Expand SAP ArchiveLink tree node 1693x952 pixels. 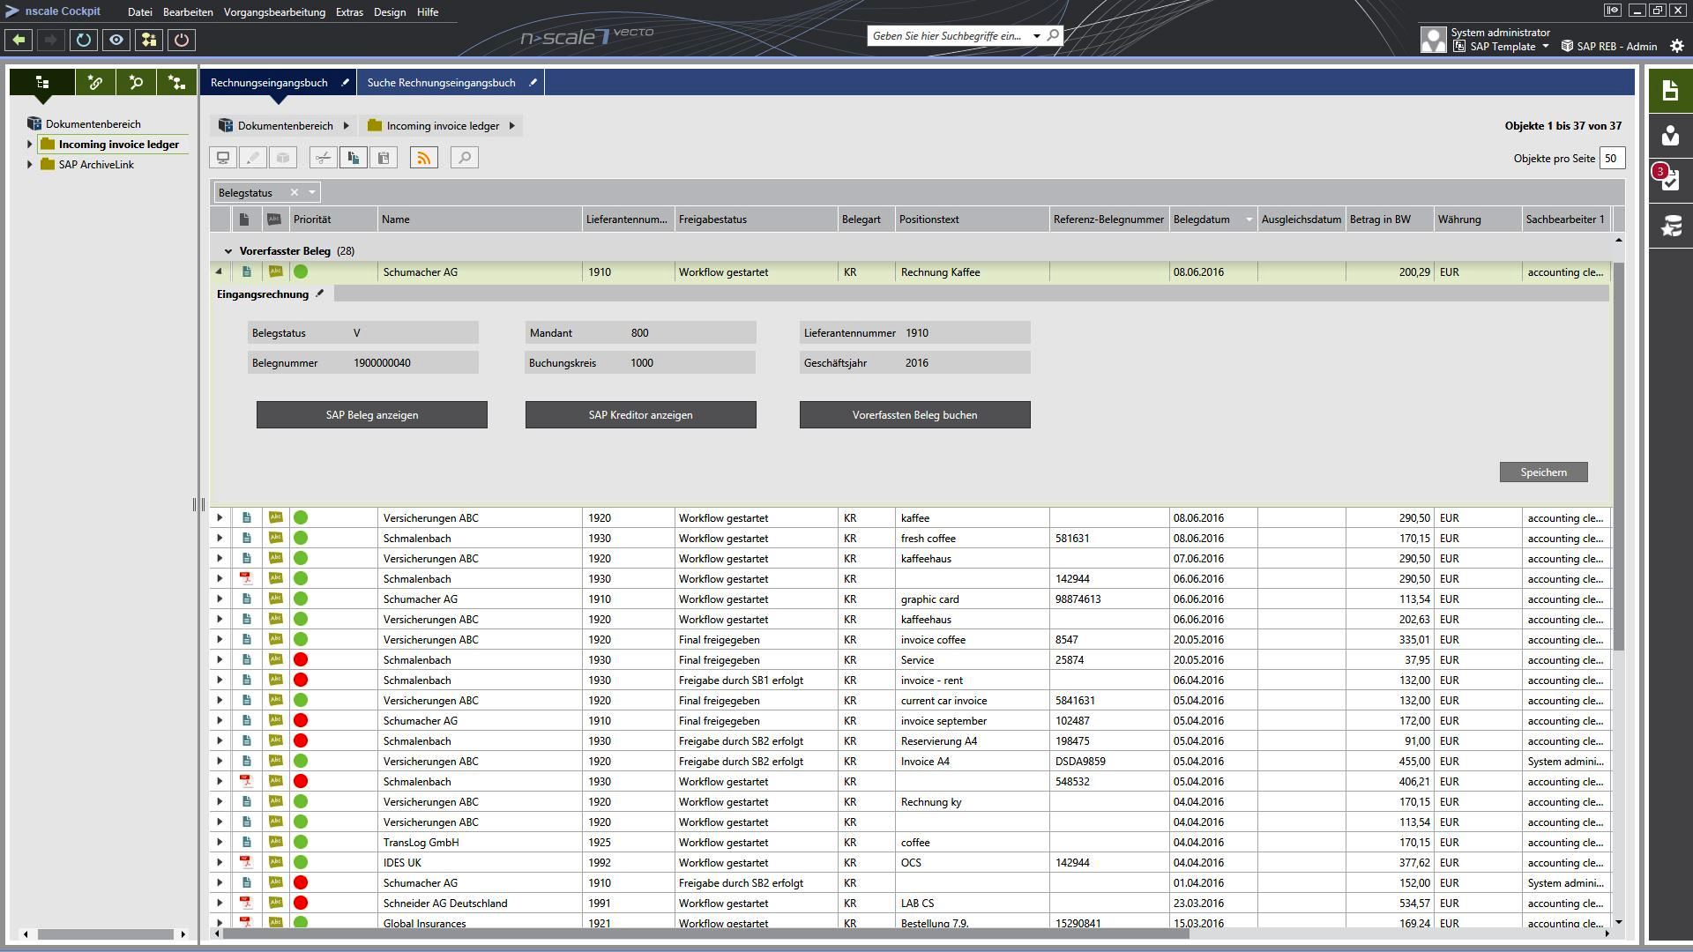(29, 164)
